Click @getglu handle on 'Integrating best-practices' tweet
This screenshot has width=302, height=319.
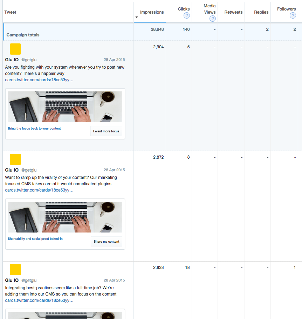[29, 280]
